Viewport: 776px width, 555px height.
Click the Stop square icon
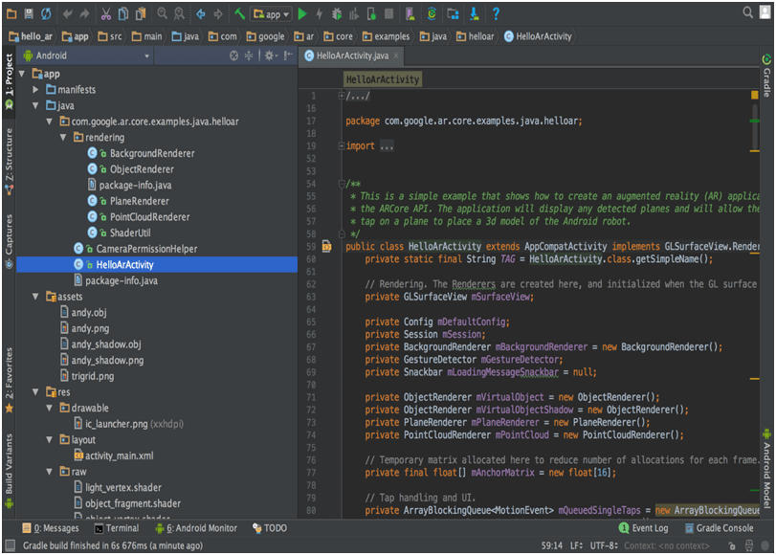click(389, 13)
